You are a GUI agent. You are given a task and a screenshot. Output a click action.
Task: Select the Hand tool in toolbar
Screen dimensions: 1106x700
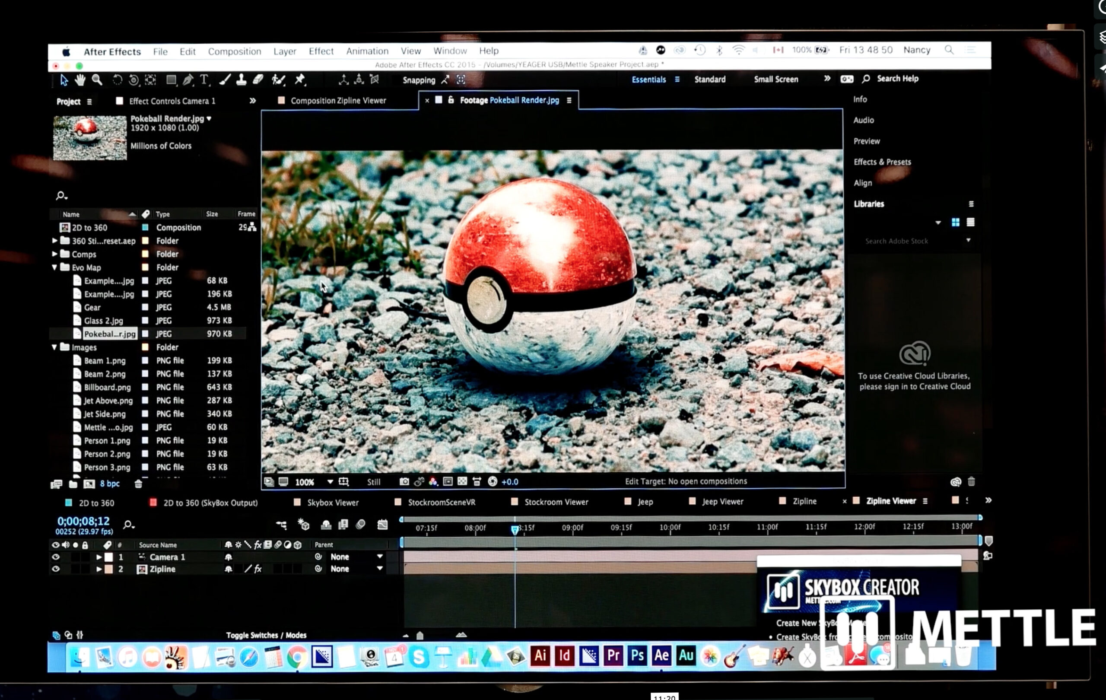tap(80, 80)
